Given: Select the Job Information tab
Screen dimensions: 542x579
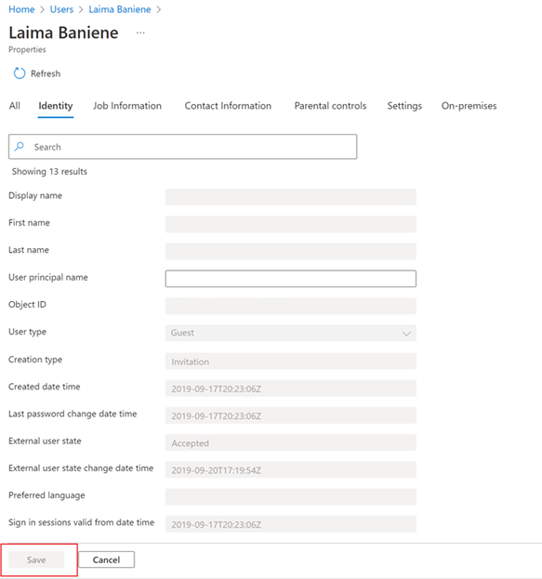Looking at the screenshot, I should point(127,106).
